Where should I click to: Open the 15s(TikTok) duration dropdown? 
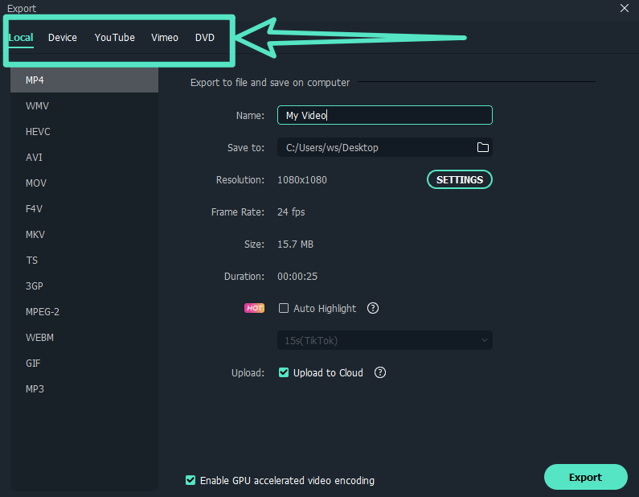(385, 340)
